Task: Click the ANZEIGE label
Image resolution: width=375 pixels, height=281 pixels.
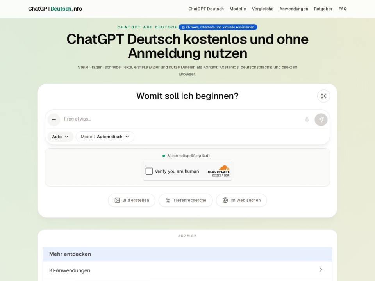Action: [x=187, y=236]
